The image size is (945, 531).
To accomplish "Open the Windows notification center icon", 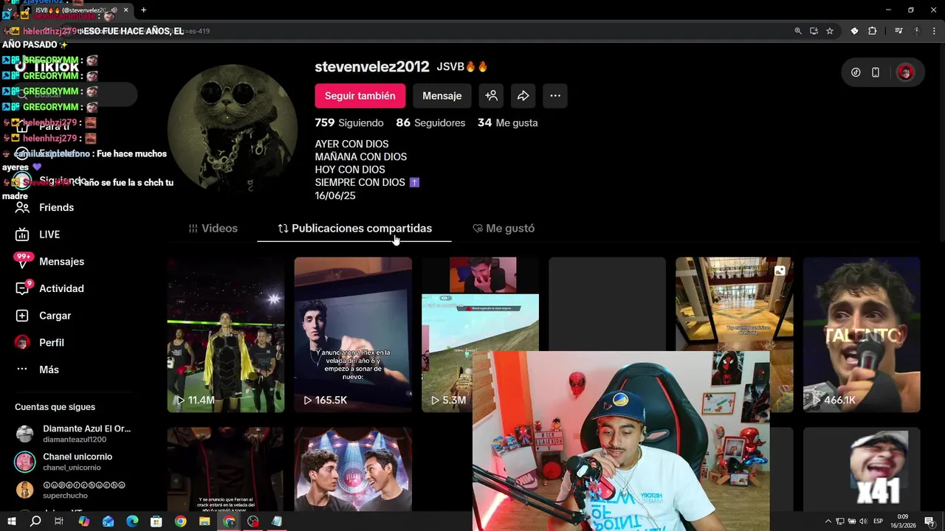I will [x=929, y=521].
